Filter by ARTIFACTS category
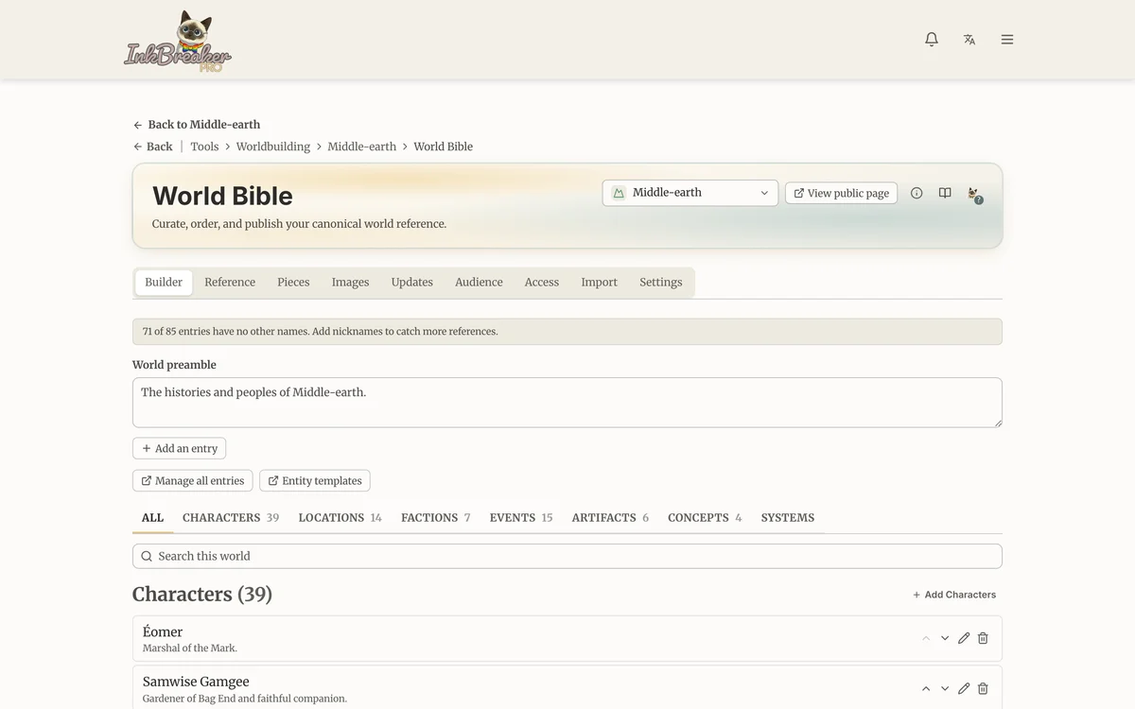 610,518
